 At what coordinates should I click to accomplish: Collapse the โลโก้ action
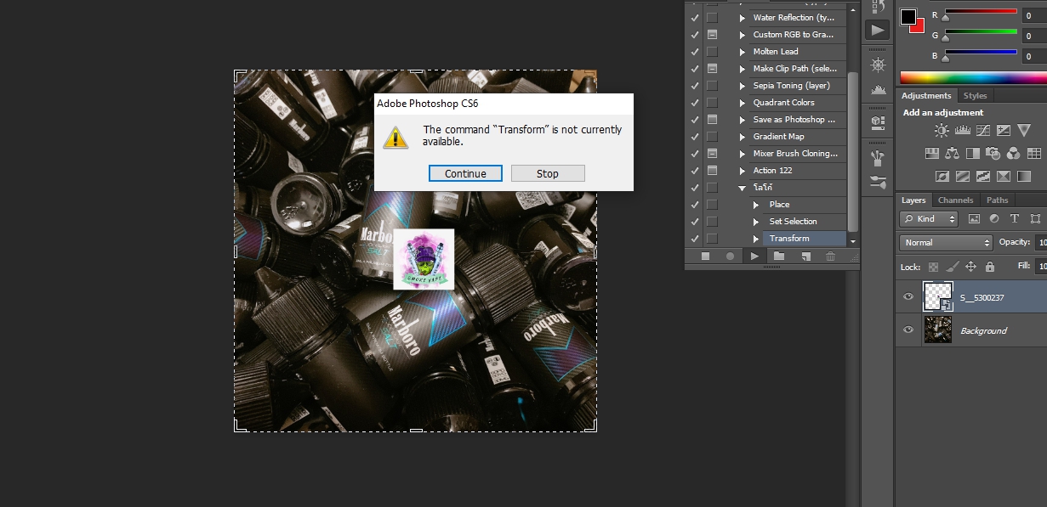(x=743, y=188)
